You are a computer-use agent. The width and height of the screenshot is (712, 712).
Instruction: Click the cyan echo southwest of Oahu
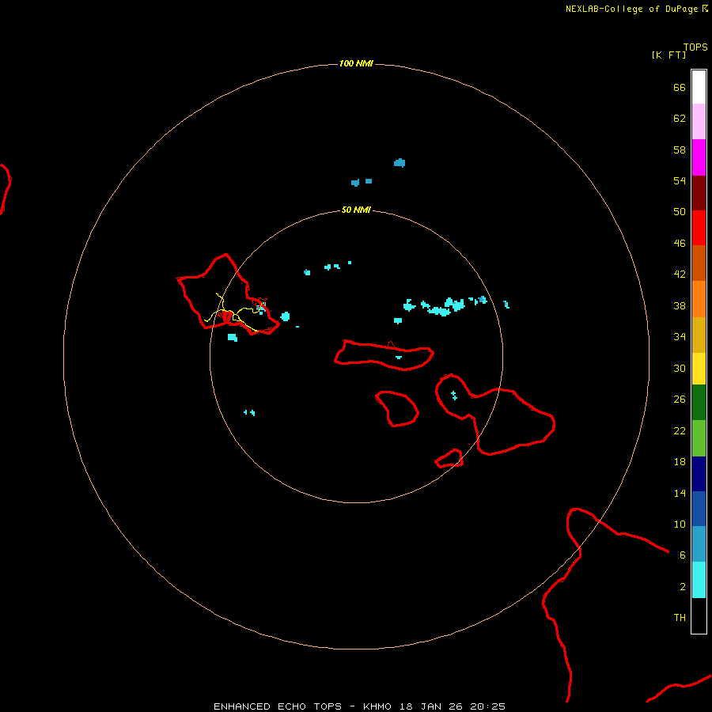coord(233,337)
